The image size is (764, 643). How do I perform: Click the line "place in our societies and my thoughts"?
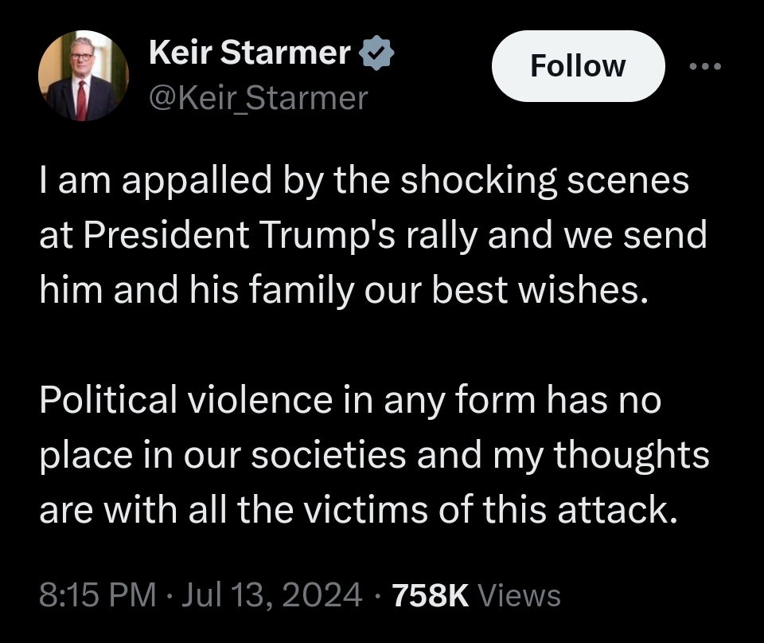pos(374,455)
